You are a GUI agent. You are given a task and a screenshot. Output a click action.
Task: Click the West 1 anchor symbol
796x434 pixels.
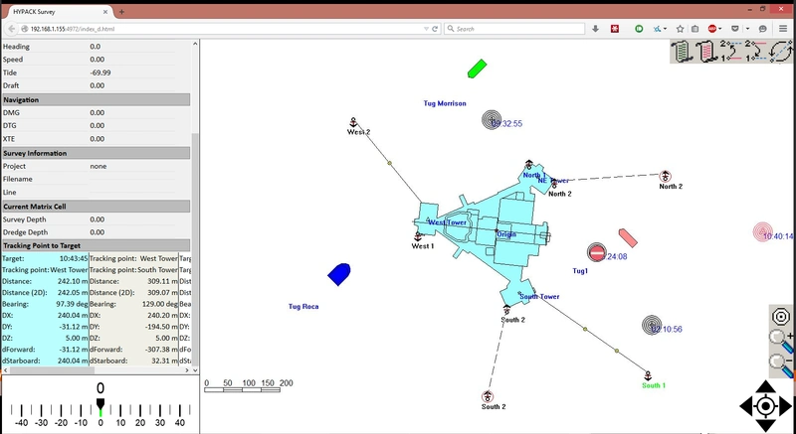click(418, 236)
